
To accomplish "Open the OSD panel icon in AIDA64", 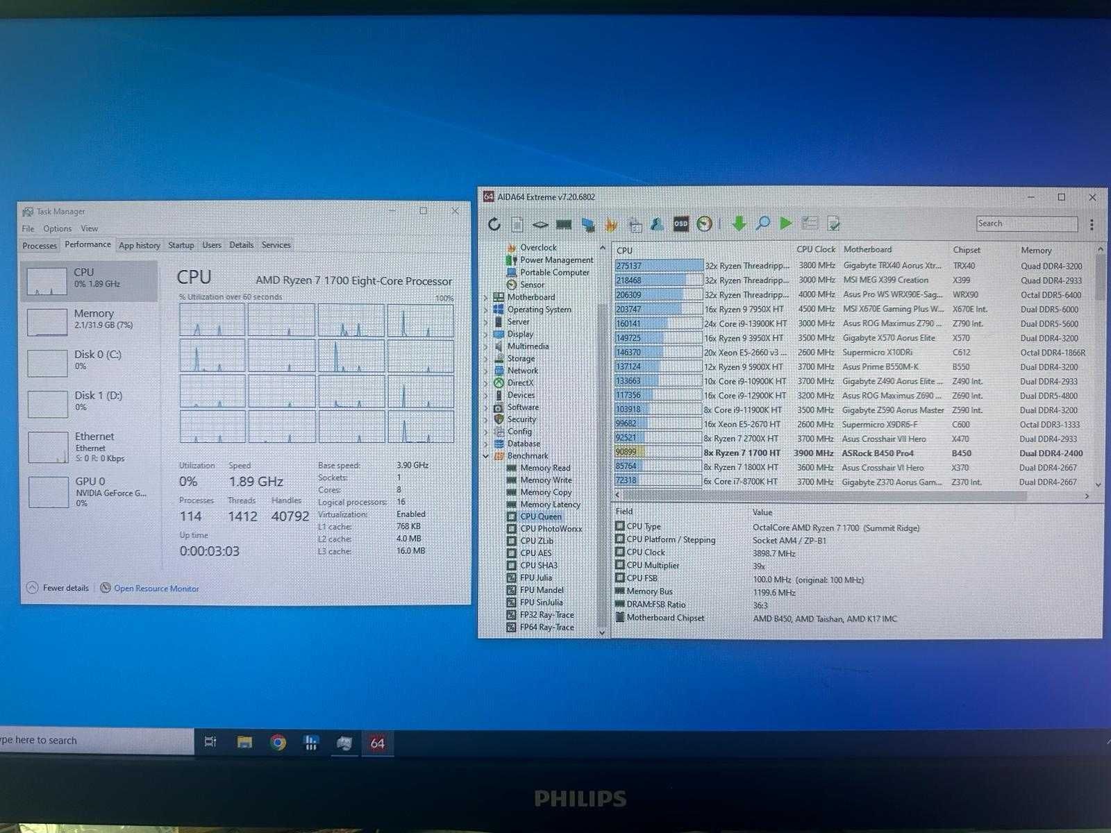I will (x=681, y=224).
